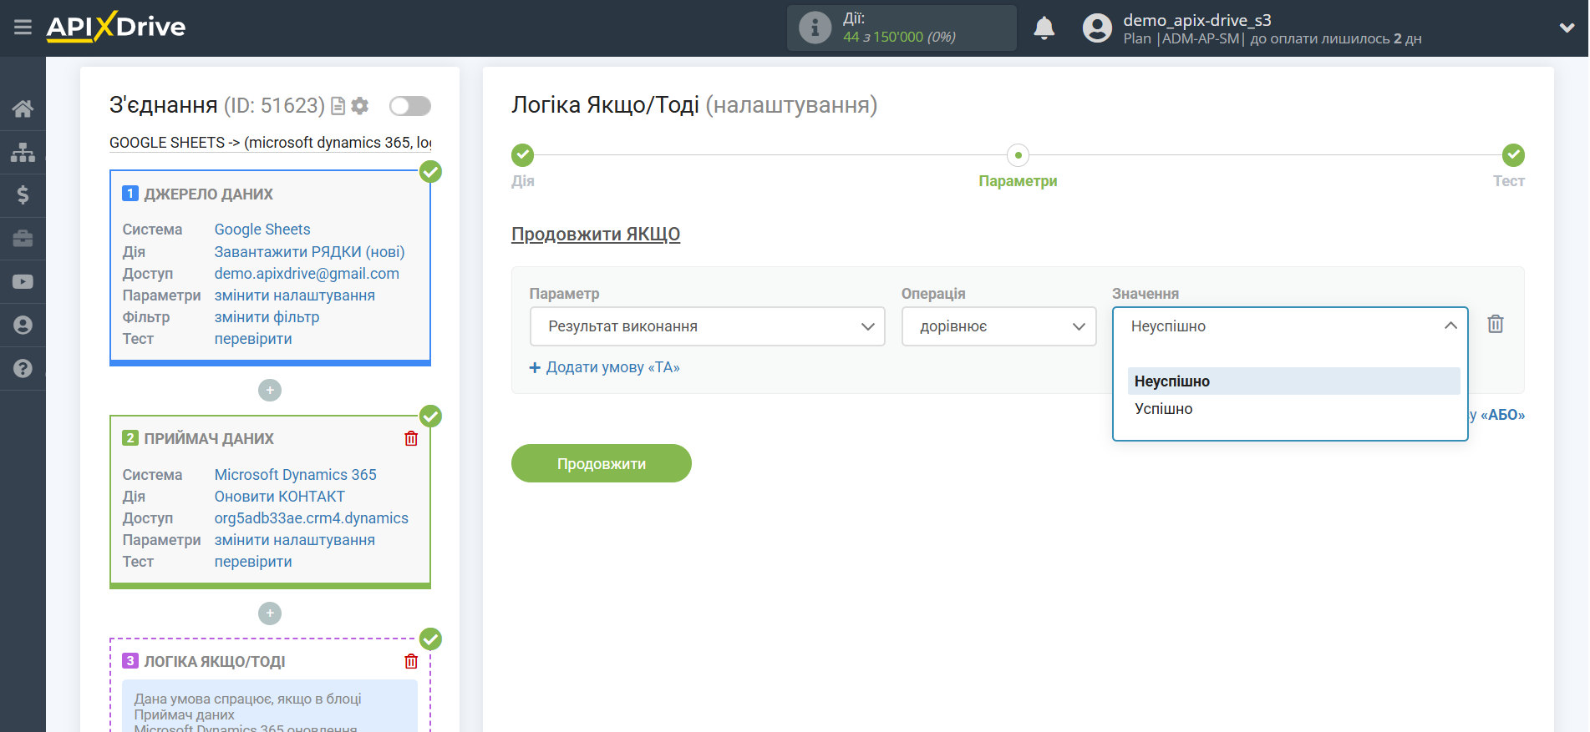Delete the Data Receiver block
The height and width of the screenshot is (732, 1590).
(411, 439)
